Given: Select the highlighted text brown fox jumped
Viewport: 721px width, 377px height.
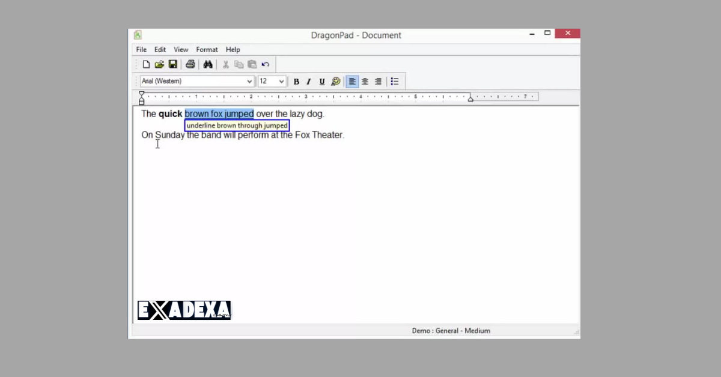Looking at the screenshot, I should tap(219, 113).
